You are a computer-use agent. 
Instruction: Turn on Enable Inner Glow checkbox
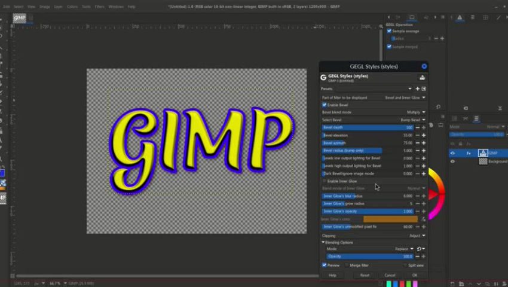(325, 181)
